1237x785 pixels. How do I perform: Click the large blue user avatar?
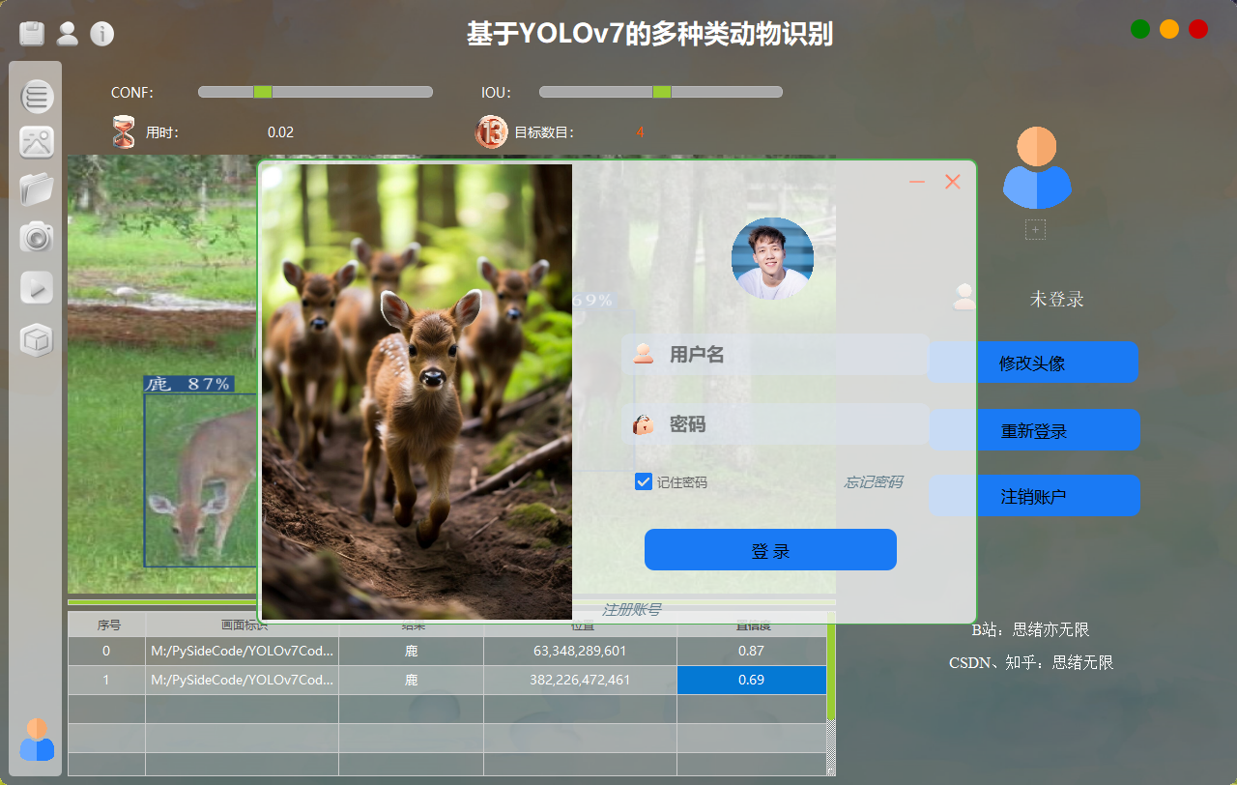pyautogui.click(x=1036, y=168)
